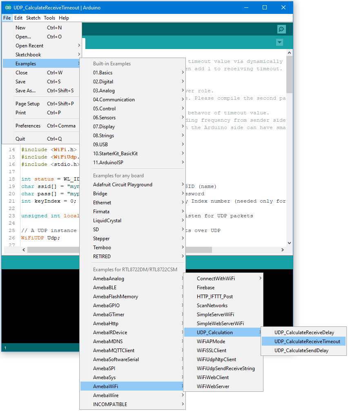The height and width of the screenshot is (411, 348).
Task: Open the File menu
Action: (7, 18)
